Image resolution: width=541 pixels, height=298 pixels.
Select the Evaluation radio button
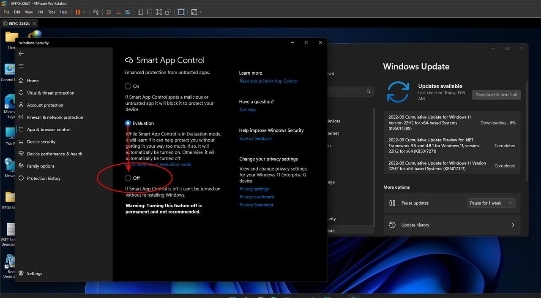pos(128,123)
